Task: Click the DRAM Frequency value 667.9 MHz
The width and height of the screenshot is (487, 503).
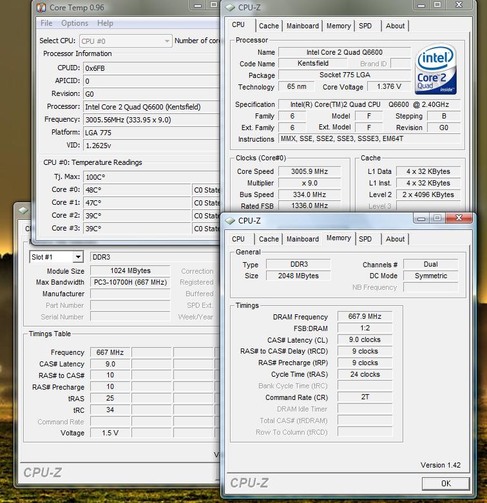Action: pos(365,316)
